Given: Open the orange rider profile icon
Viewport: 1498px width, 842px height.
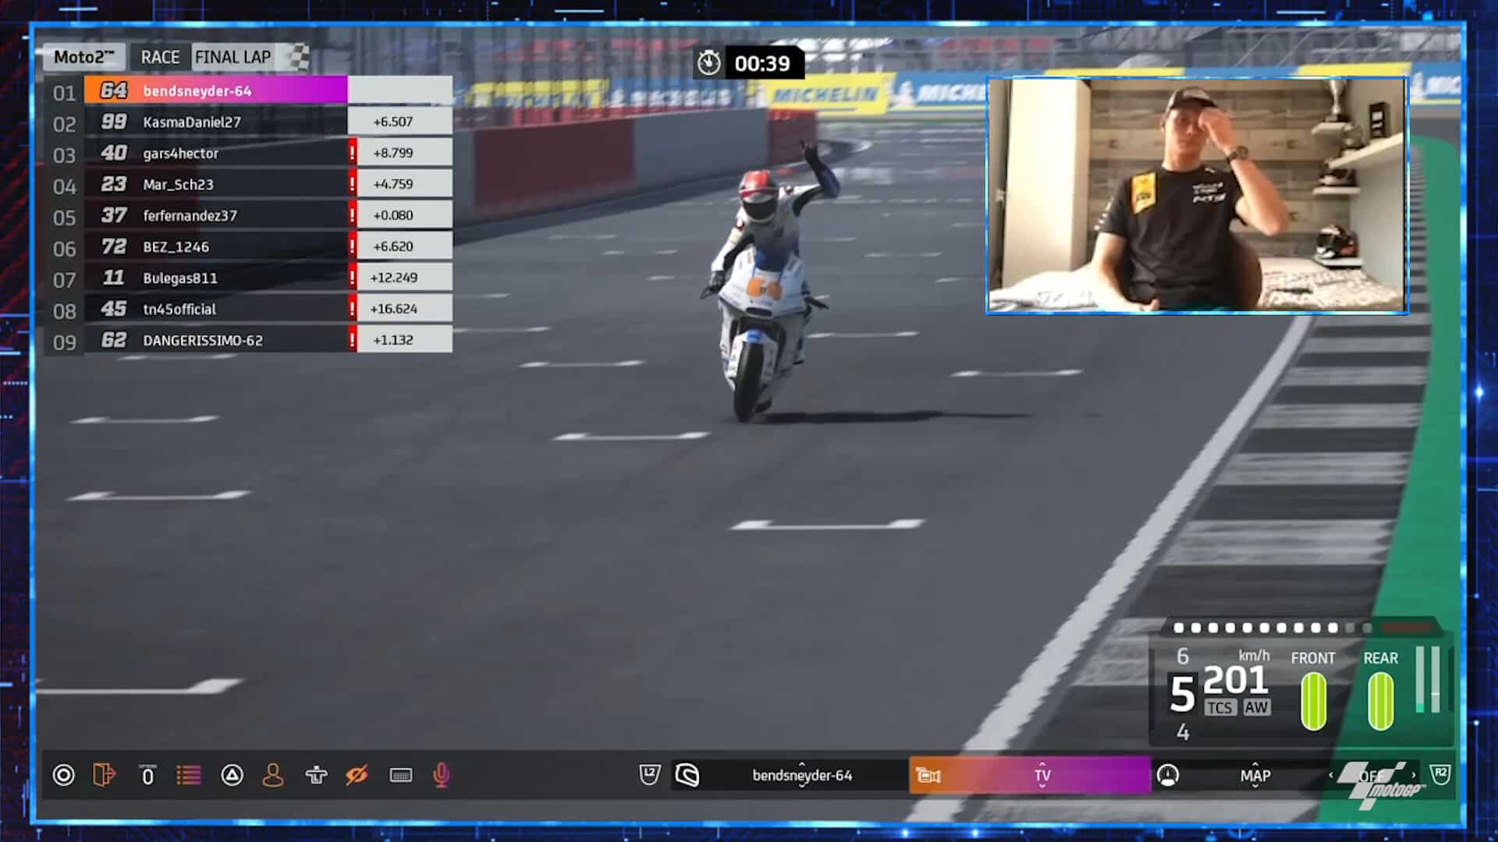Looking at the screenshot, I should [x=273, y=775].
